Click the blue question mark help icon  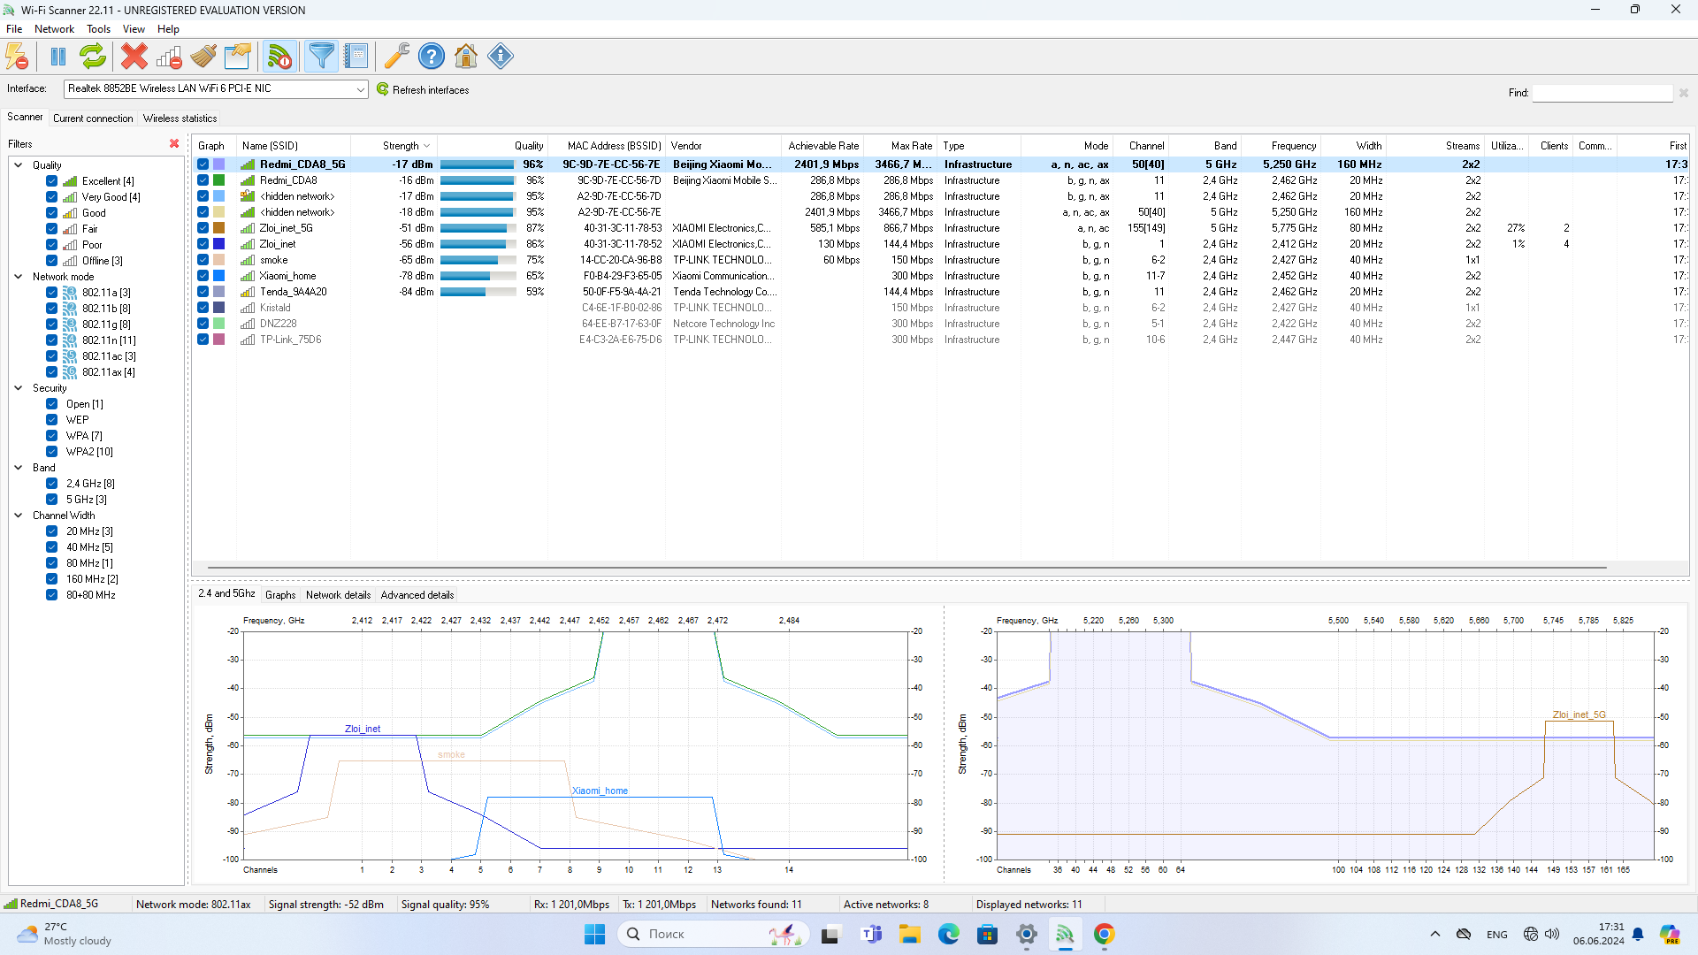432,57
